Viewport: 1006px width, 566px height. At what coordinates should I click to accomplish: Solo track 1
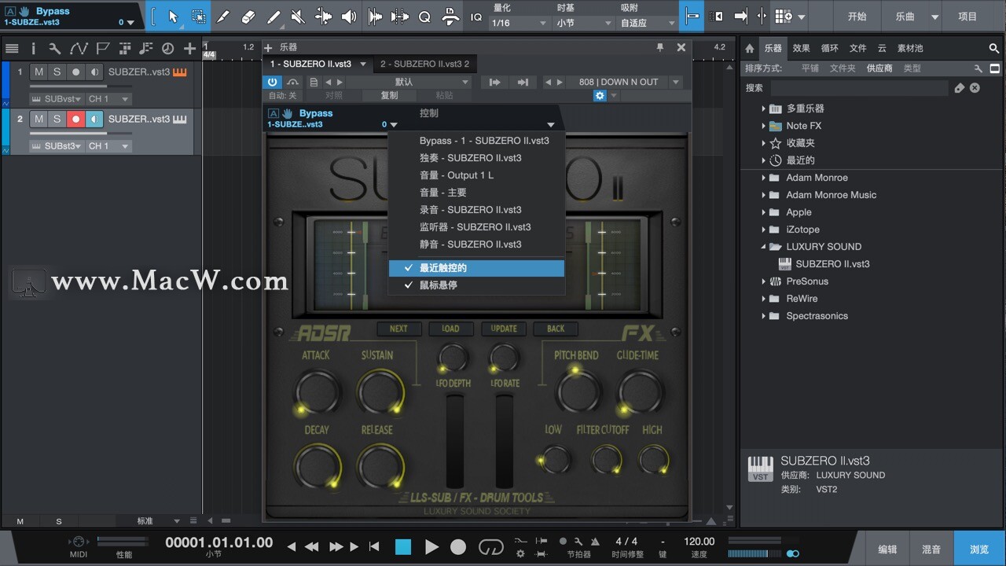click(57, 72)
